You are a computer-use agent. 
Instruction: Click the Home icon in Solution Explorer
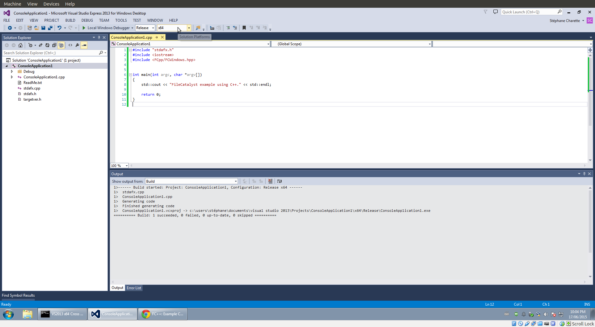(20, 45)
